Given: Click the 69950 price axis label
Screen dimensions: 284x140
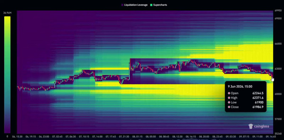Looking at the screenshot, I should 278,11.
